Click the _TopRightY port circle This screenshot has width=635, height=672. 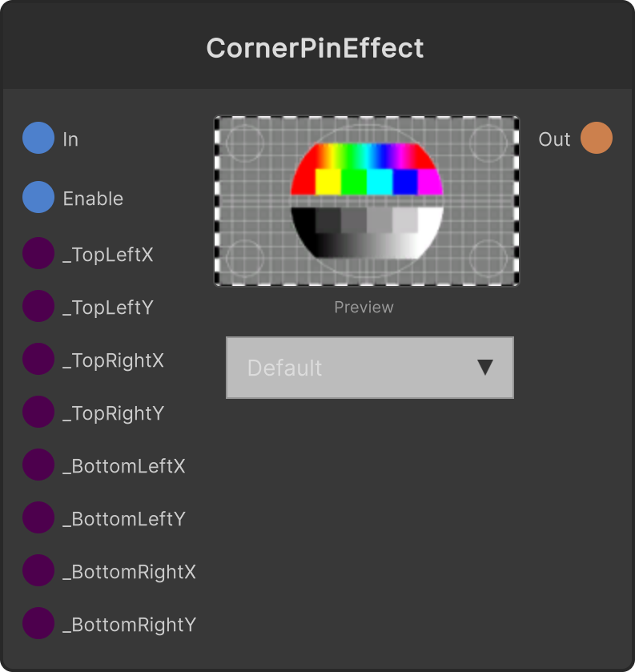(x=38, y=412)
